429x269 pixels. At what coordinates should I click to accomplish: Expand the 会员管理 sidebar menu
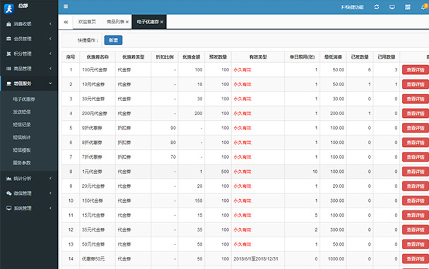click(x=29, y=39)
